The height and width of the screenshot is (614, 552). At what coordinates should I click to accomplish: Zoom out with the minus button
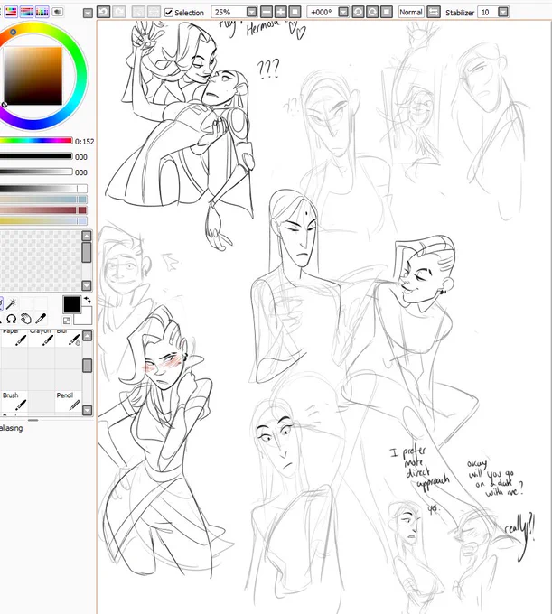[x=267, y=12]
